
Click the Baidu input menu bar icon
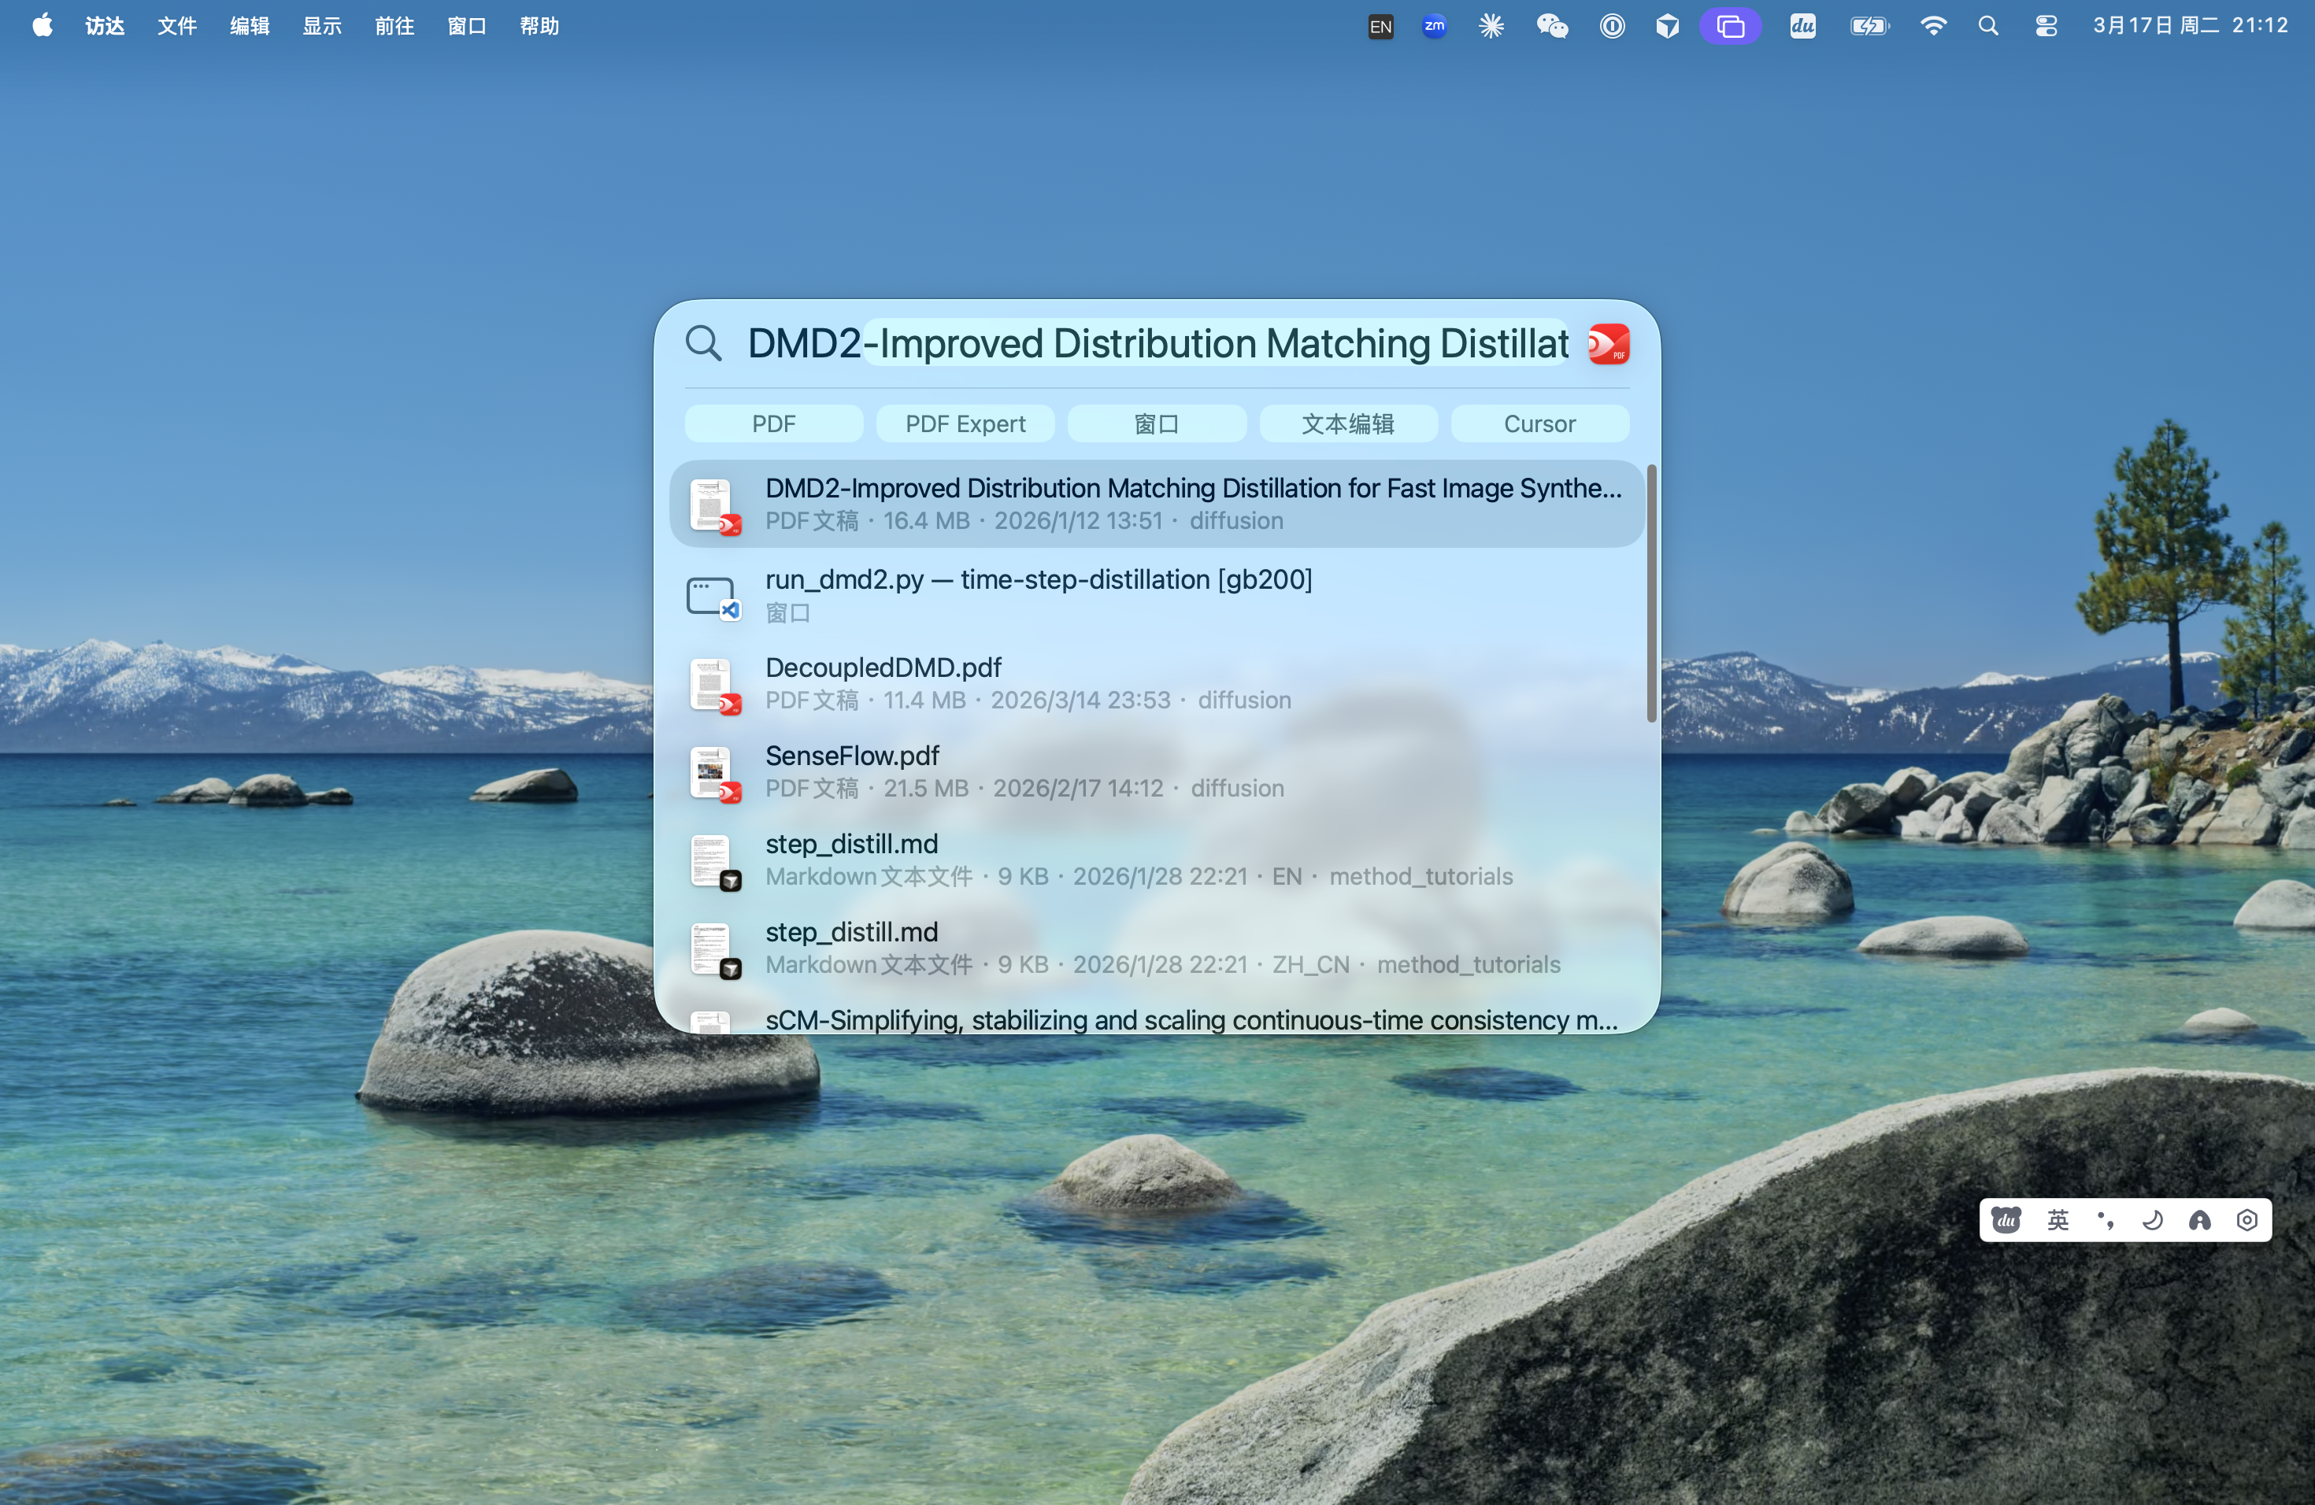1802,26
